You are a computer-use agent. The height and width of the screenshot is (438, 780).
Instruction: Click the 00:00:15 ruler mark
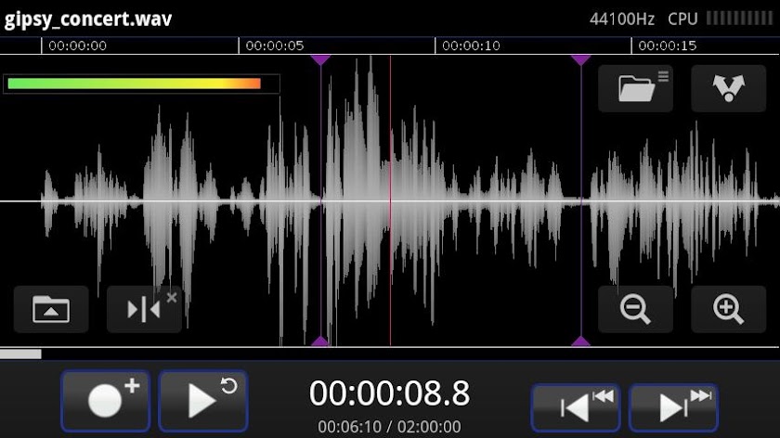click(x=667, y=45)
